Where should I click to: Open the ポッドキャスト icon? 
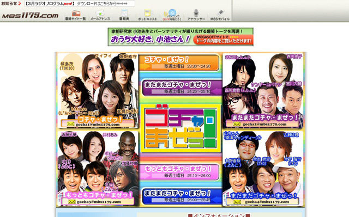[148, 15]
